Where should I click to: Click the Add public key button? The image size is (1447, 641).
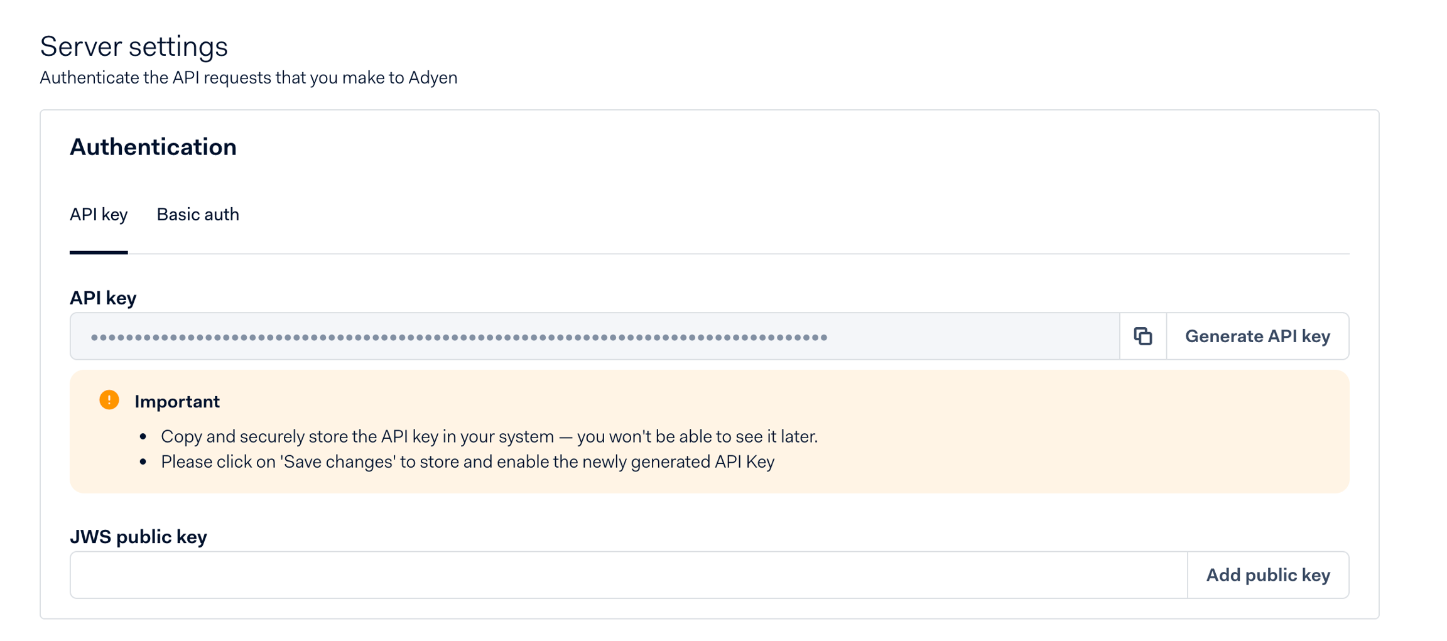point(1267,575)
